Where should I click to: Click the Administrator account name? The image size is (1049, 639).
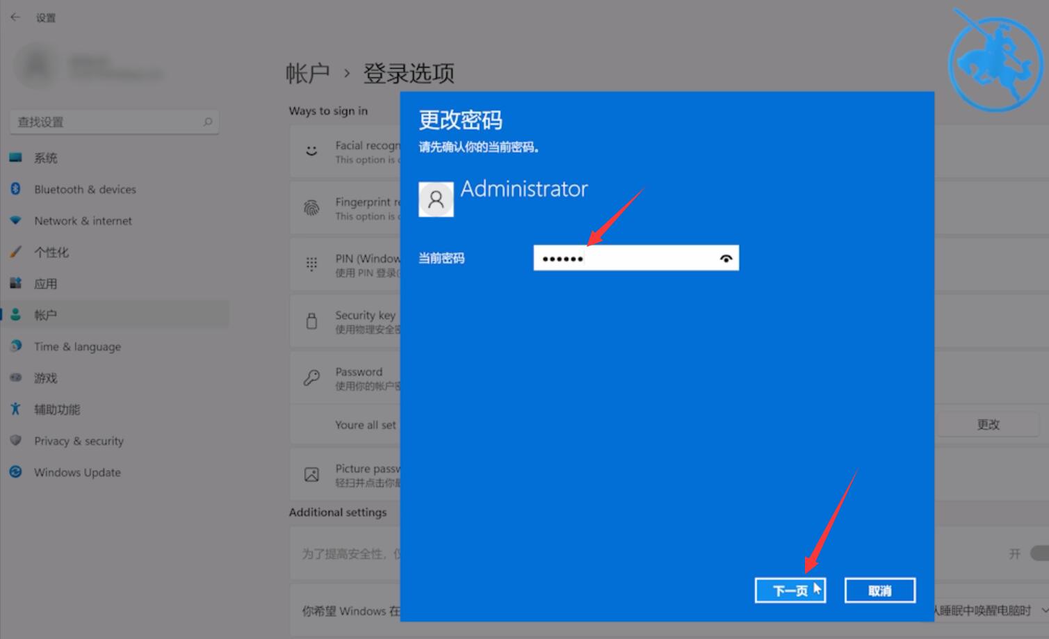coord(524,188)
